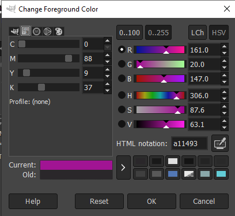Click the Red value field 161.0
The image size is (235, 216).
[x=204, y=50]
